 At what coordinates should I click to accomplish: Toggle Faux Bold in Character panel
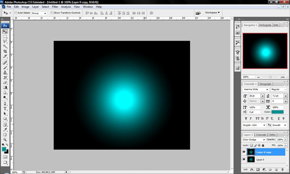[246, 119]
